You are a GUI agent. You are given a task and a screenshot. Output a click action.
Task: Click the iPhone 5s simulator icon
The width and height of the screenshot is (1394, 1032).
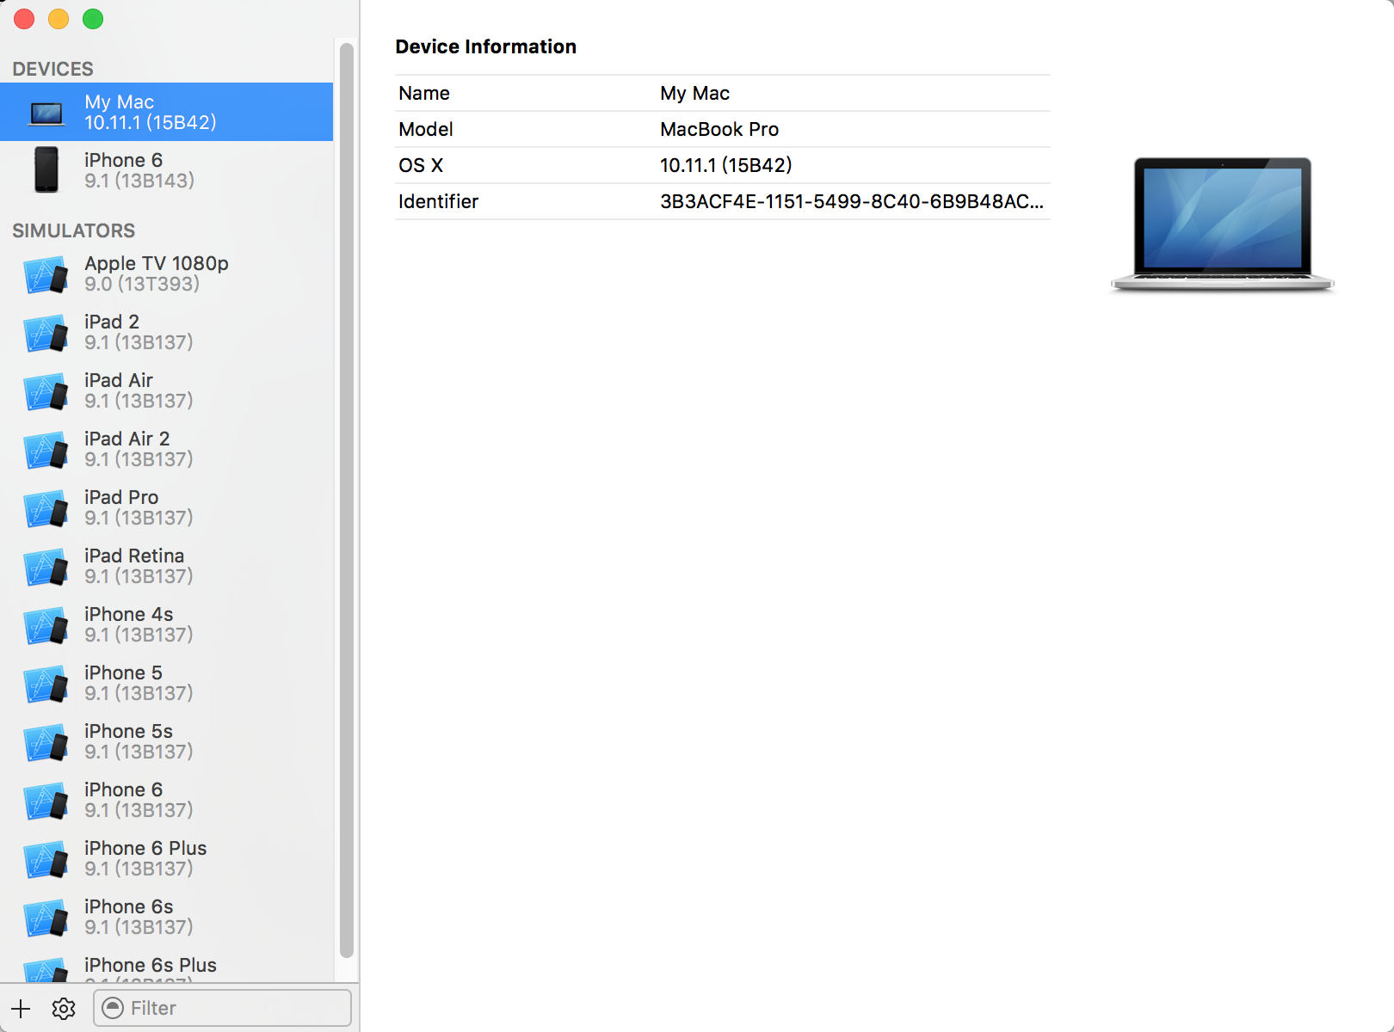[46, 742]
